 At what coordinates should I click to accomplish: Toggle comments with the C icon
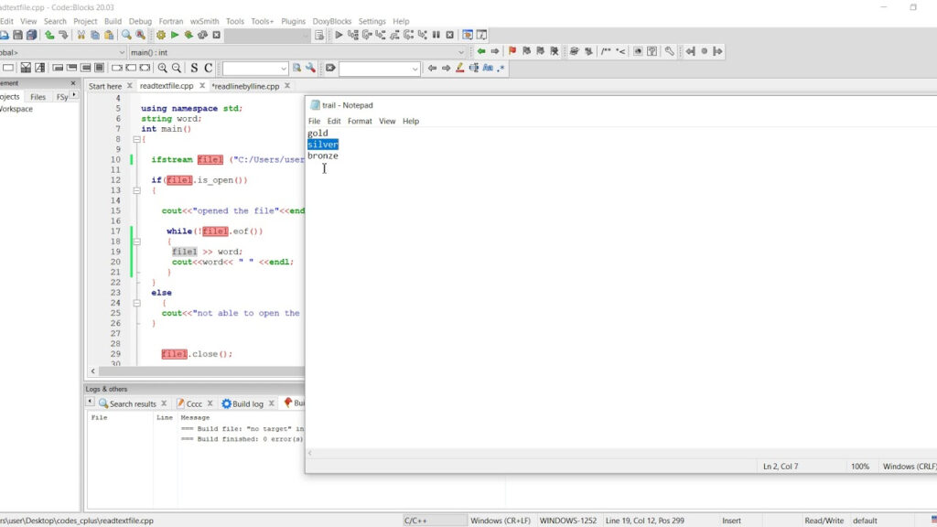(208, 68)
